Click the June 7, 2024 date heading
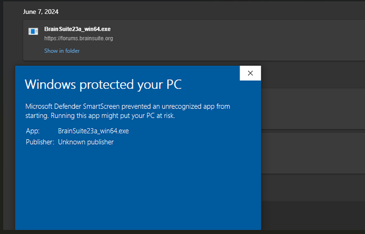The height and width of the screenshot is (234, 365). 41,12
